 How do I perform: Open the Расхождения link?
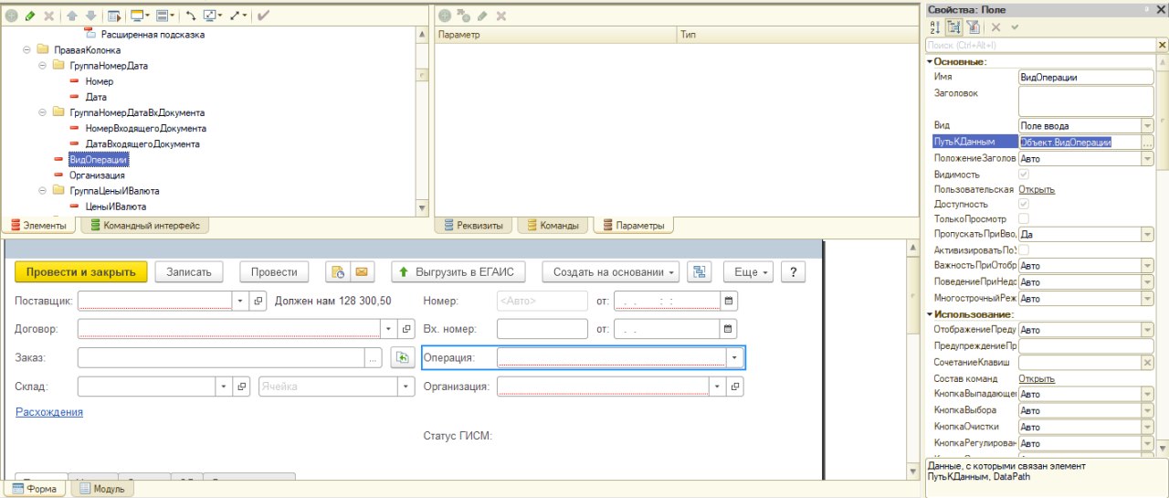pyautogui.click(x=49, y=412)
